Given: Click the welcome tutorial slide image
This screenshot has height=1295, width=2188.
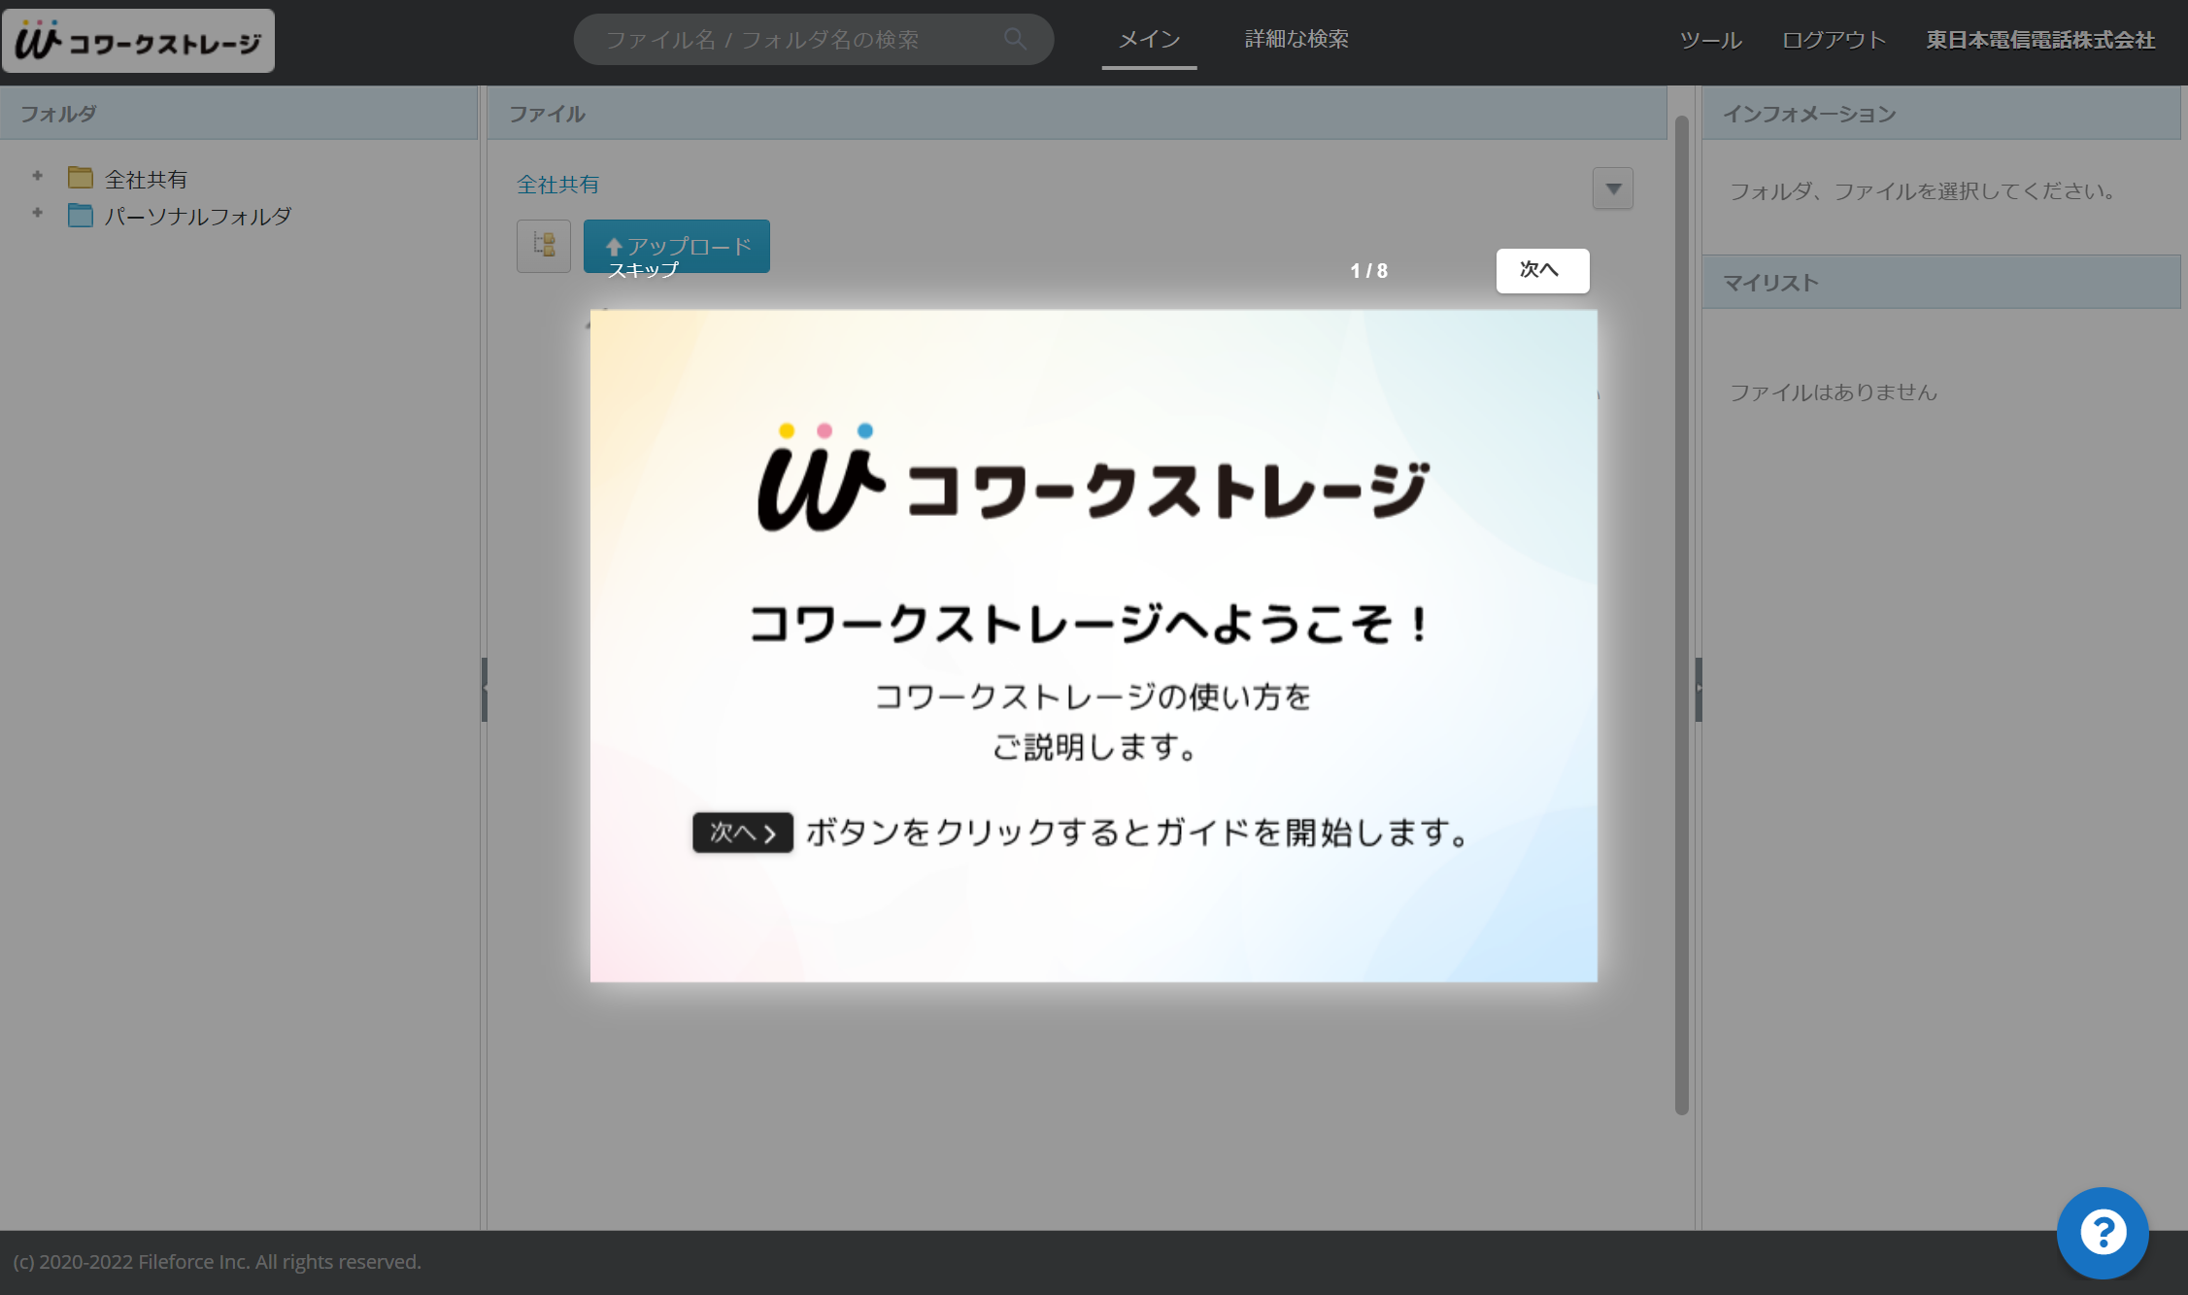Looking at the screenshot, I should tap(1094, 646).
